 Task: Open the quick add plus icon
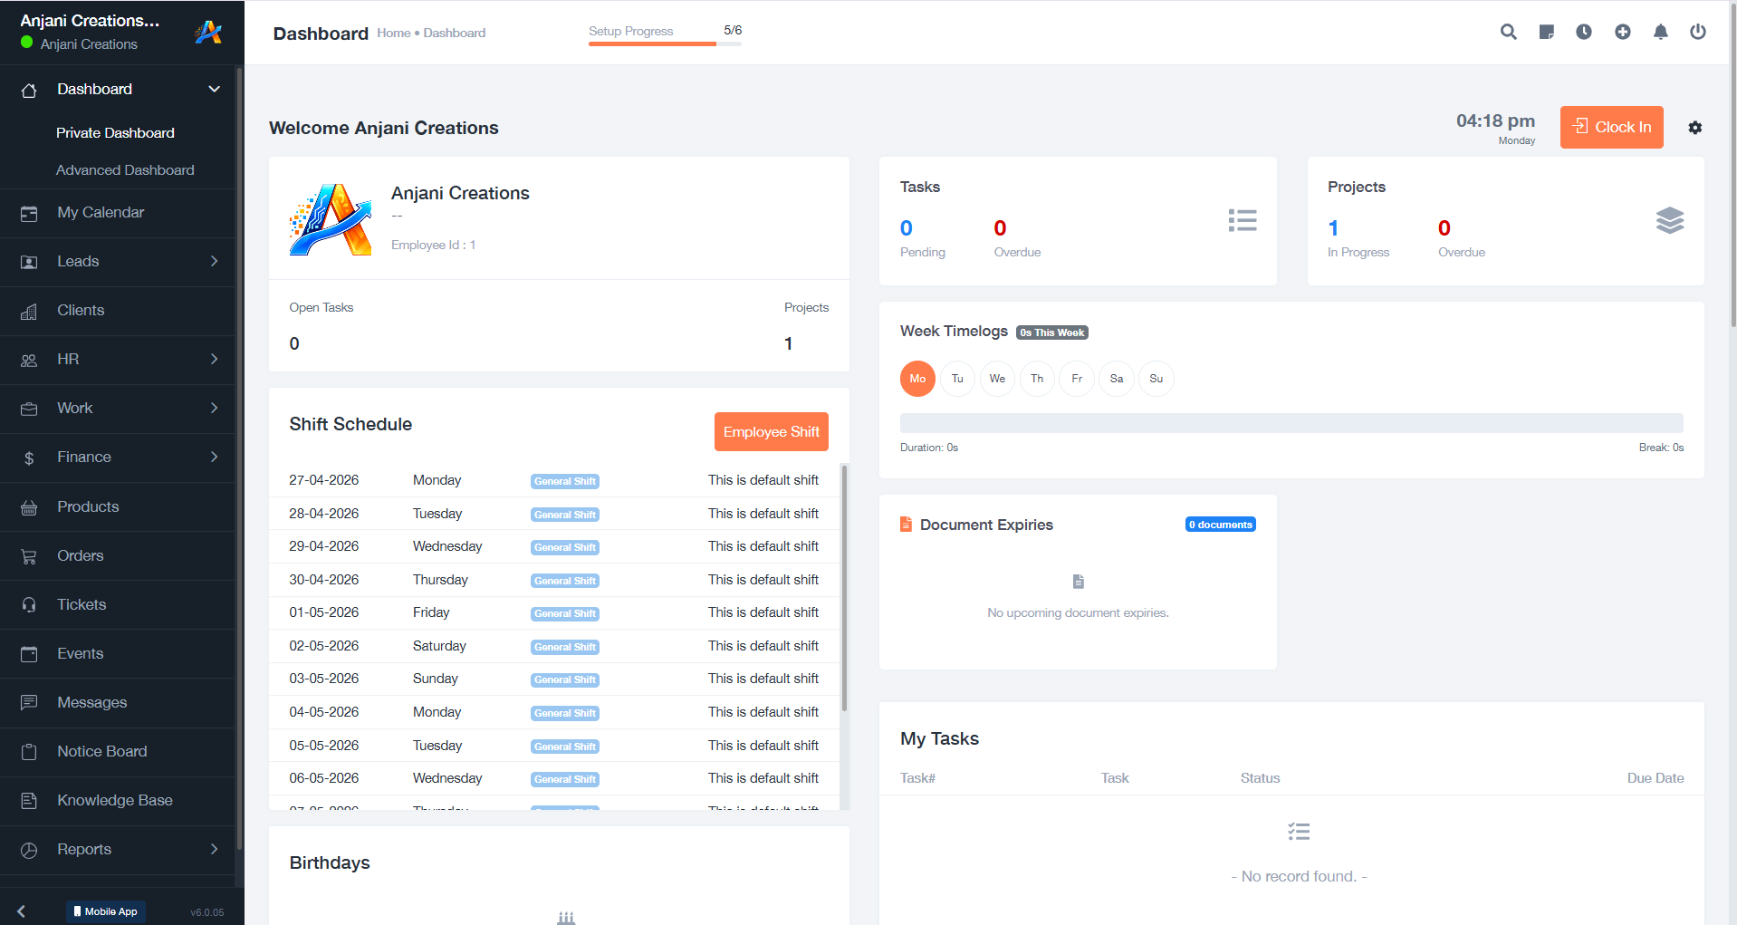point(1623,32)
